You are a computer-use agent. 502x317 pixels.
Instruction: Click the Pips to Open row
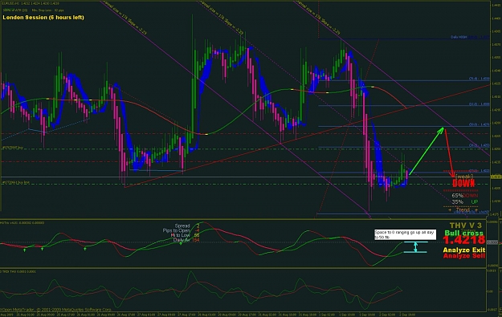(182, 230)
